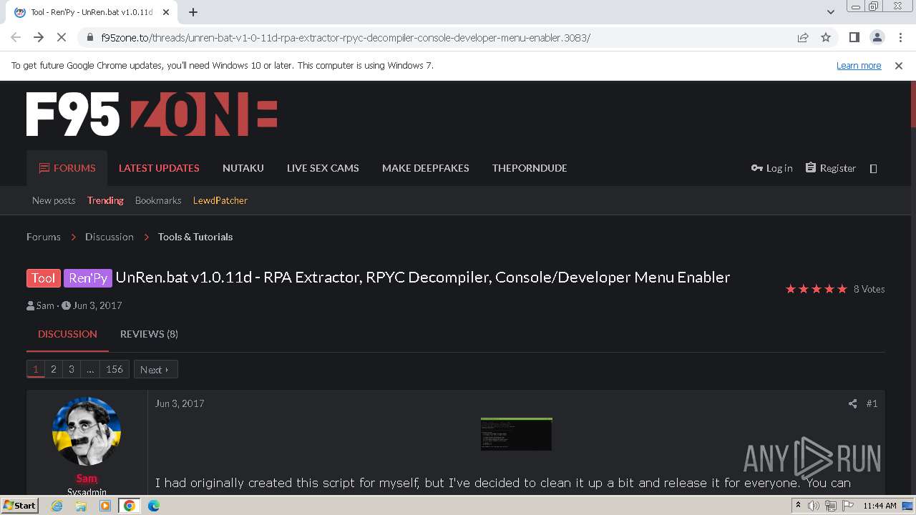Bookmark this page with the star icon
This screenshot has height=515, width=916.
point(826,37)
